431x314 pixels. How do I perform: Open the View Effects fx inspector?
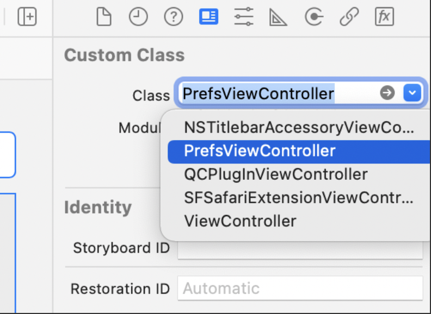point(384,17)
